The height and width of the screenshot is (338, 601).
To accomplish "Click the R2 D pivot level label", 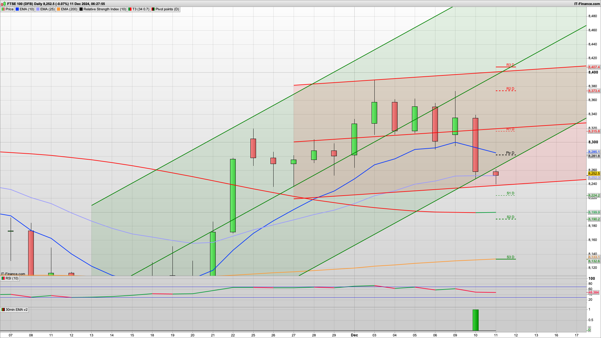I will pos(510,89).
